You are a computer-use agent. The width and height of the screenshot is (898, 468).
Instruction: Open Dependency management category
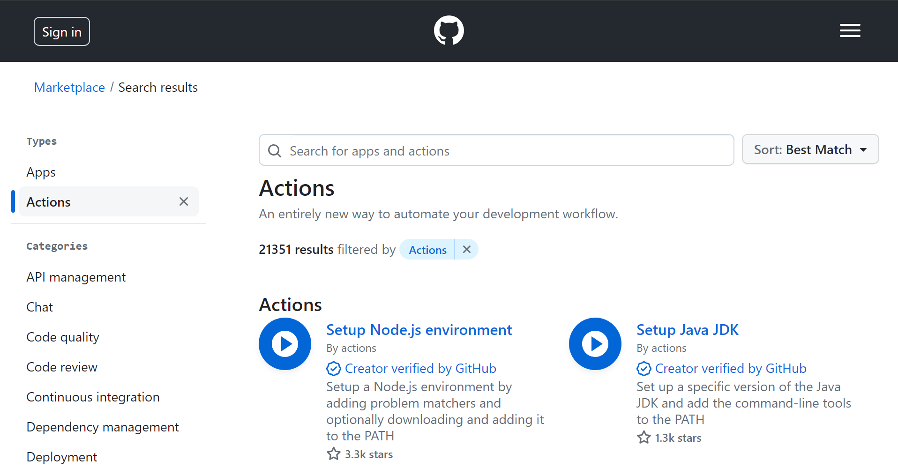click(x=103, y=427)
